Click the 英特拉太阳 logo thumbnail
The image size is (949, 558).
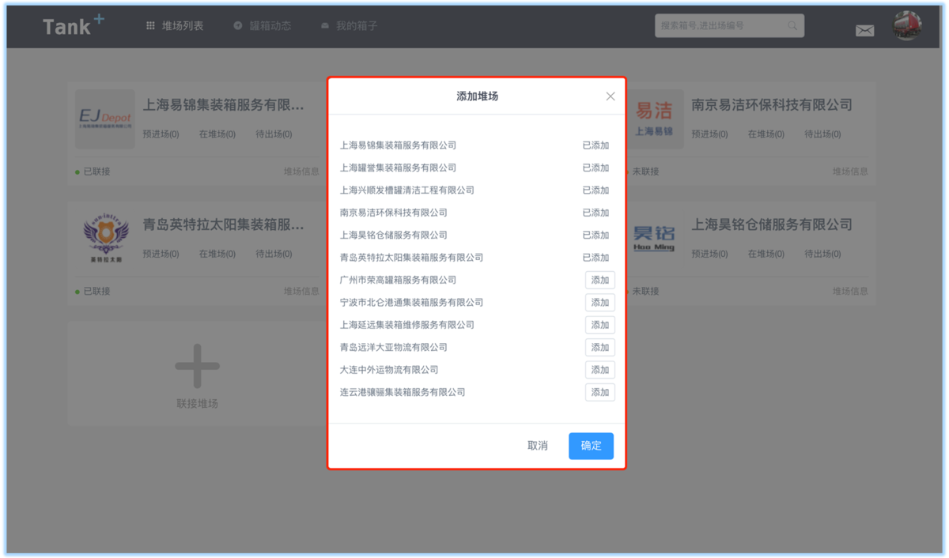(105, 239)
